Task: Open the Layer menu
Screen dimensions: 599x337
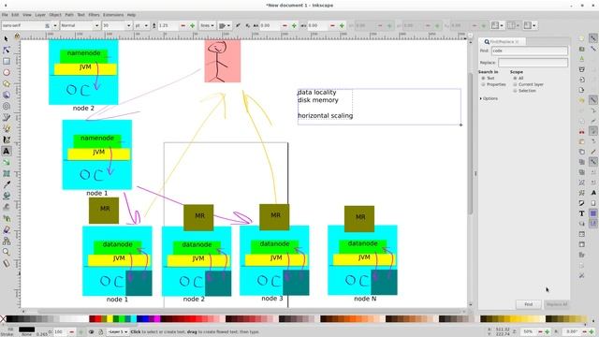Action: pos(40,15)
